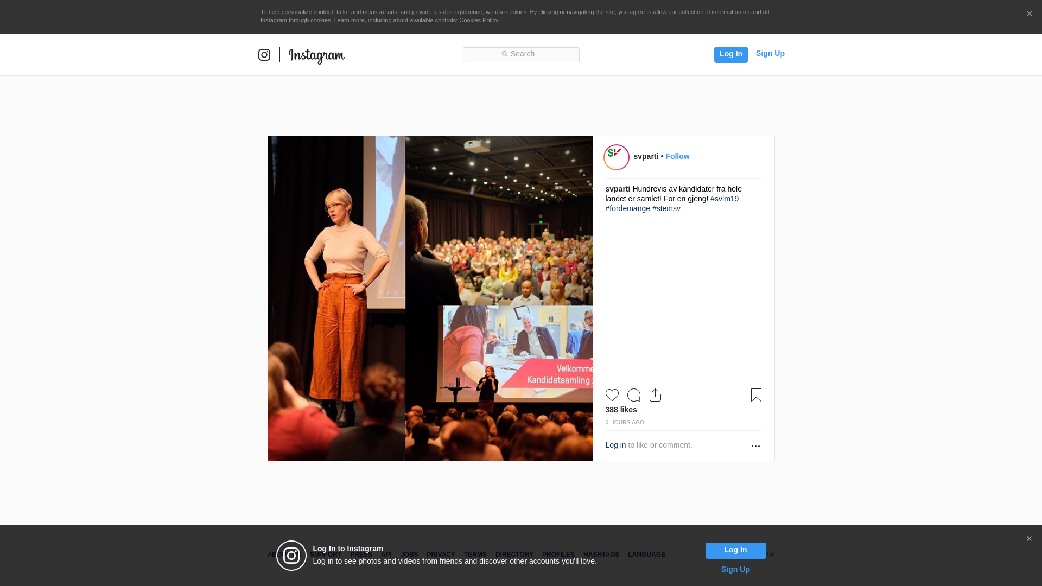Click the comment speech bubble icon

[634, 395]
